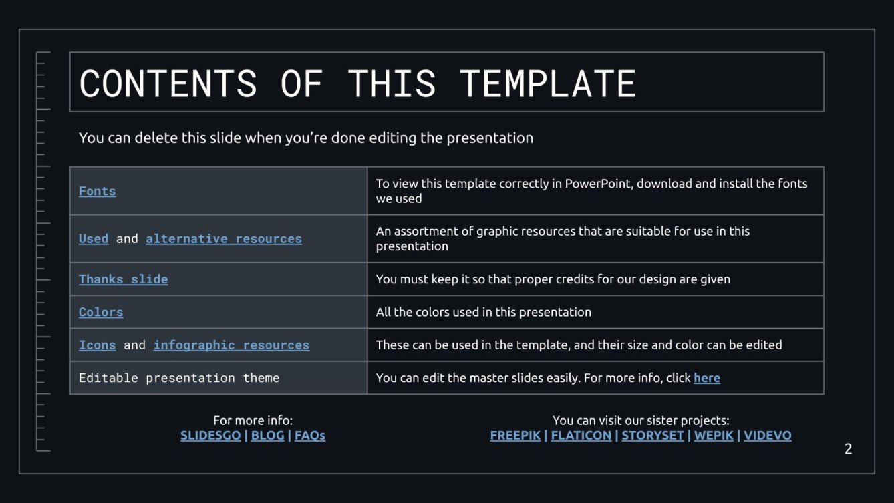
Task: Open the Colors link
Action: [101, 312]
